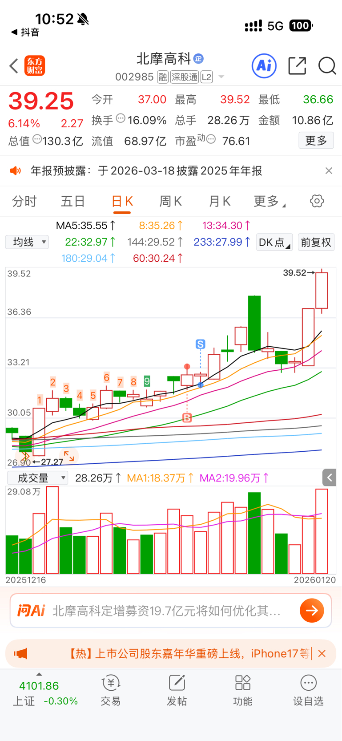Tap the last red volume bar
The image size is (342, 741).
(x=322, y=531)
